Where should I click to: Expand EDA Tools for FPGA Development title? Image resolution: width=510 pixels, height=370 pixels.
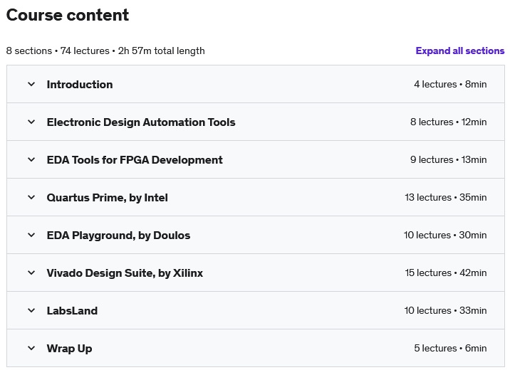pos(135,159)
